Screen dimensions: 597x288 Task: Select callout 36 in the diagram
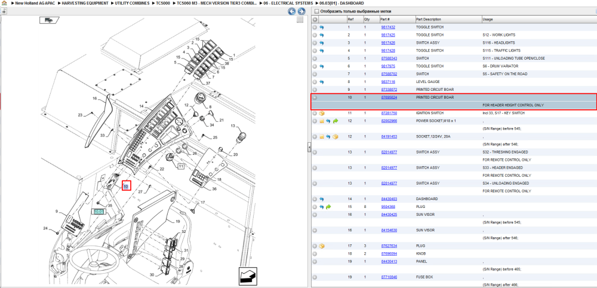pyautogui.click(x=214, y=189)
